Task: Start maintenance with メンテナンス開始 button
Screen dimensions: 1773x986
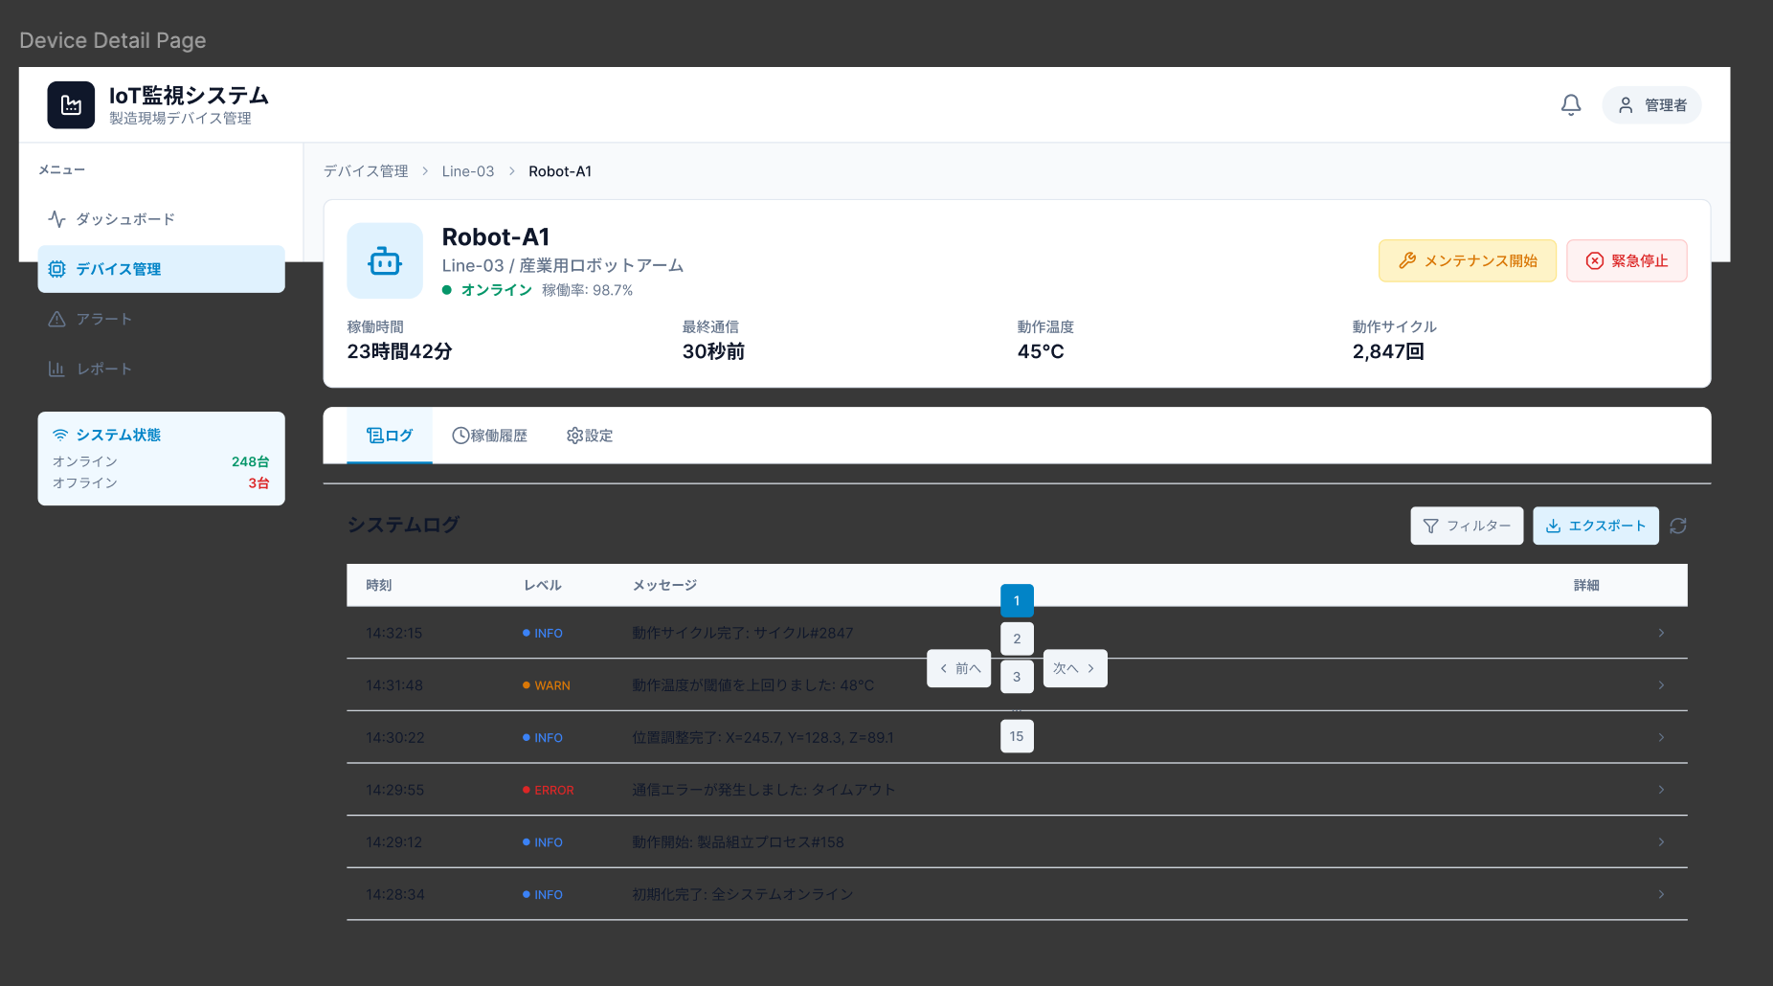Action: 1467,260
